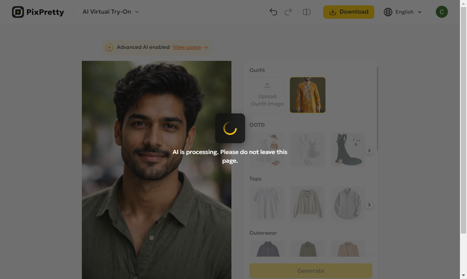Show more Tops with arrow
The image size is (467, 279).
369,204
